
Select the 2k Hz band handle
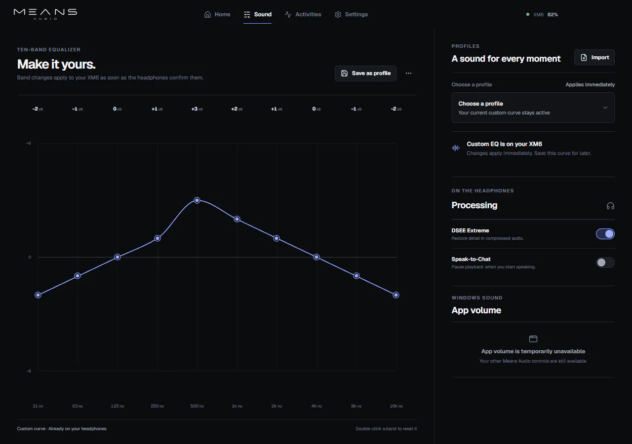pos(276,238)
